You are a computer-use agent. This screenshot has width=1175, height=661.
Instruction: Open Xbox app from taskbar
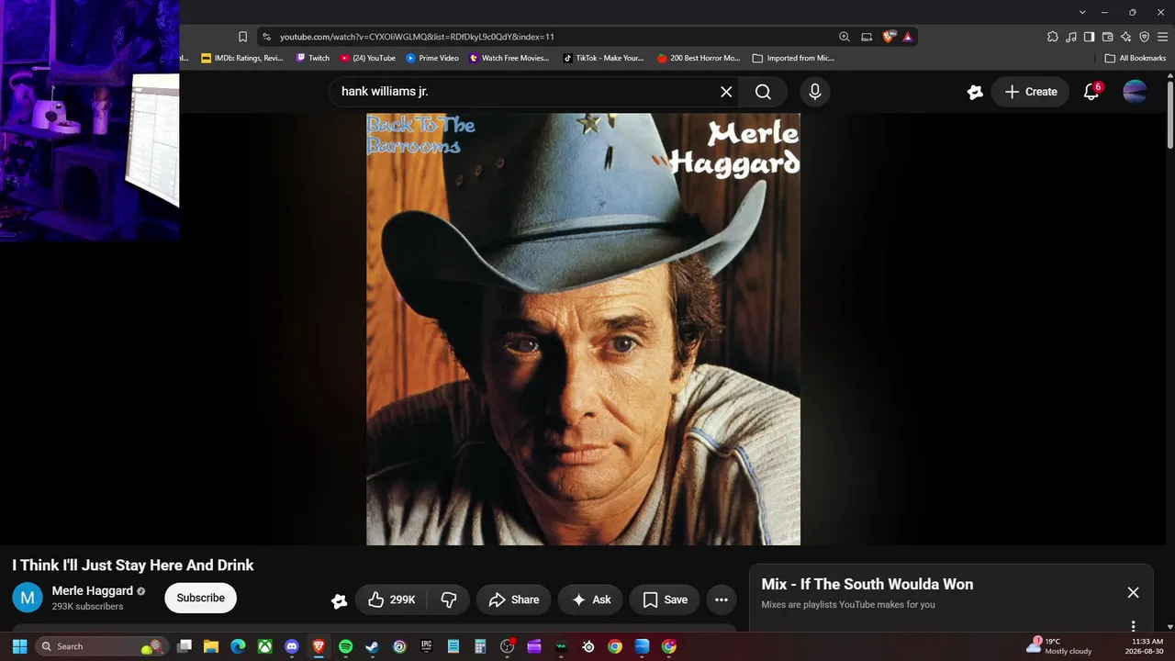(x=264, y=646)
